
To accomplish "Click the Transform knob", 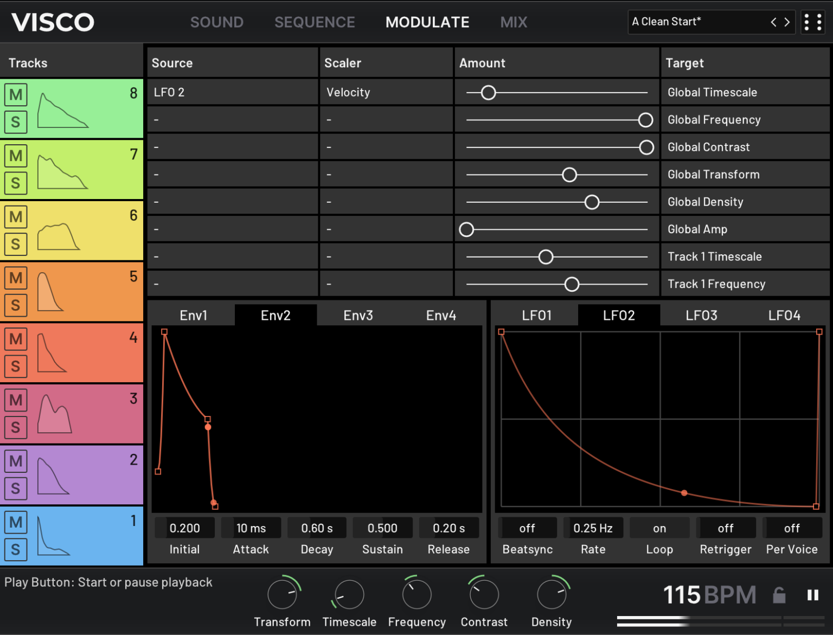I will pos(282,595).
